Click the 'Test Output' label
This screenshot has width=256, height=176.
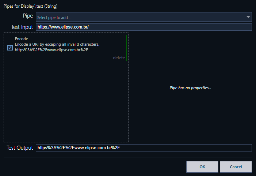pyautogui.click(x=20, y=148)
